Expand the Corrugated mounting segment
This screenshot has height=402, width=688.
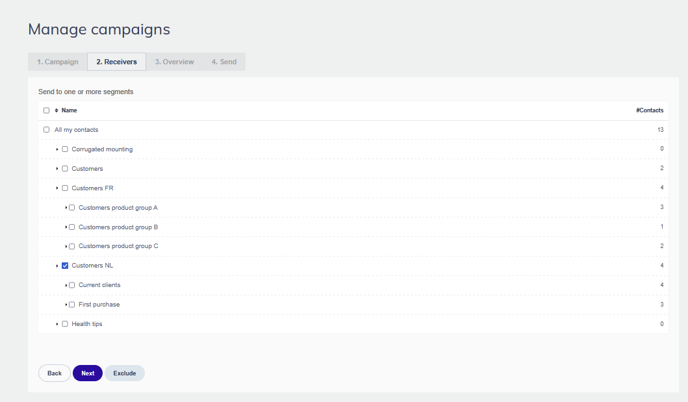(57, 149)
